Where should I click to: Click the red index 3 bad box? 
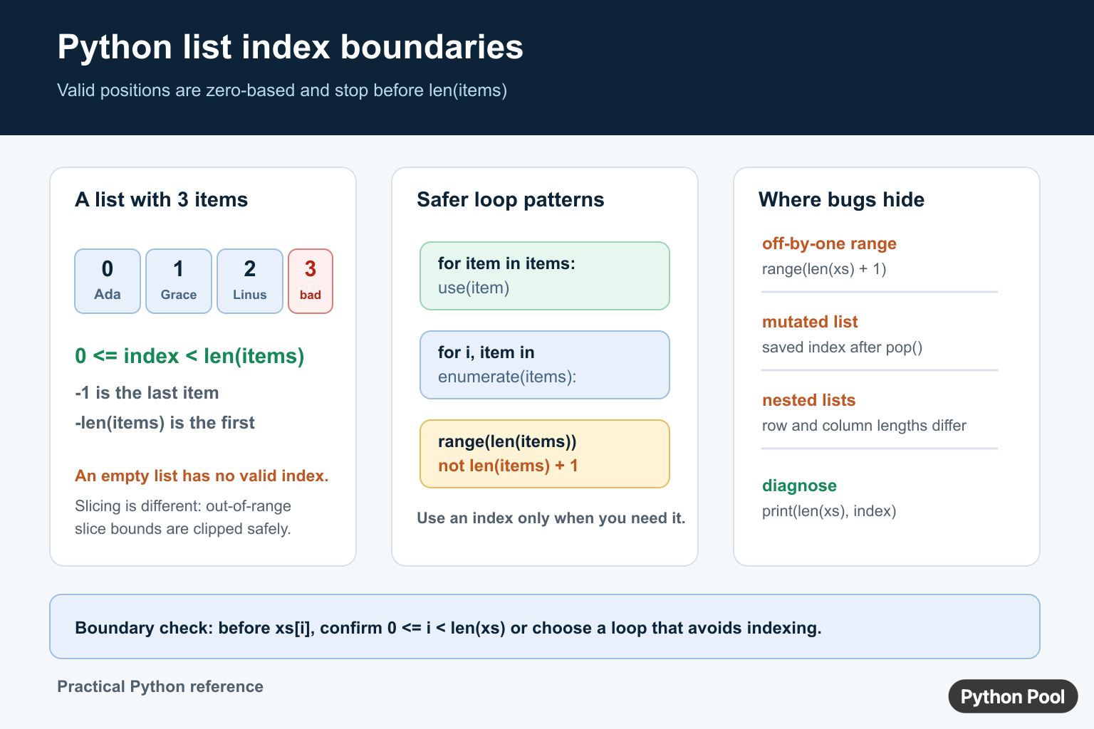click(x=311, y=281)
